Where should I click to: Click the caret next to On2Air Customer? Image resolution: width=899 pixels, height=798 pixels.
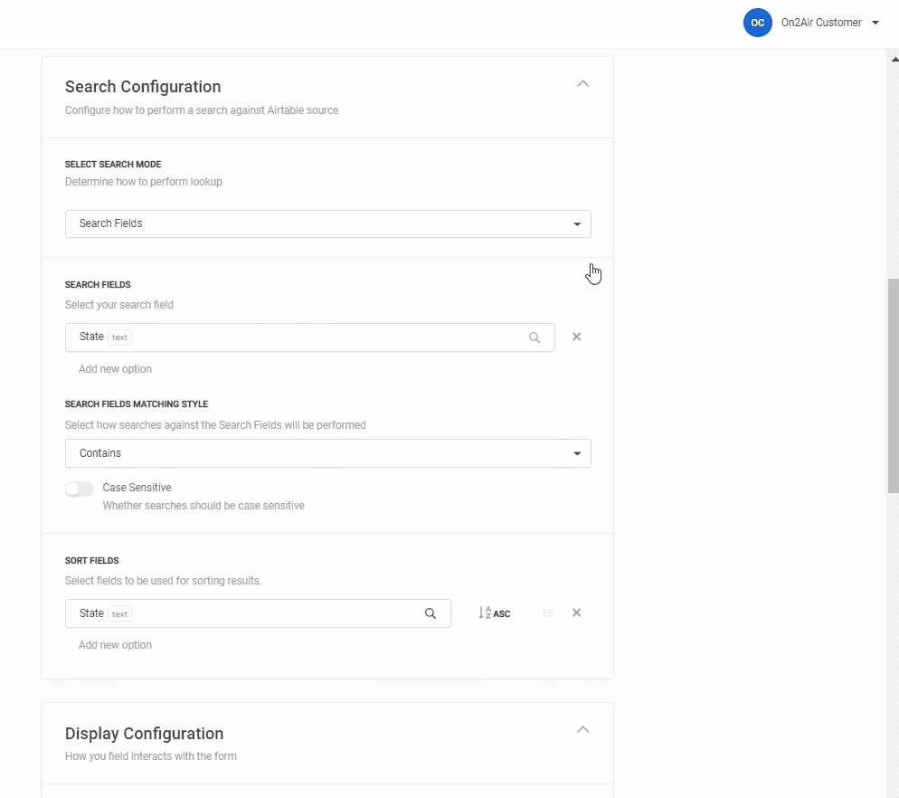point(875,24)
